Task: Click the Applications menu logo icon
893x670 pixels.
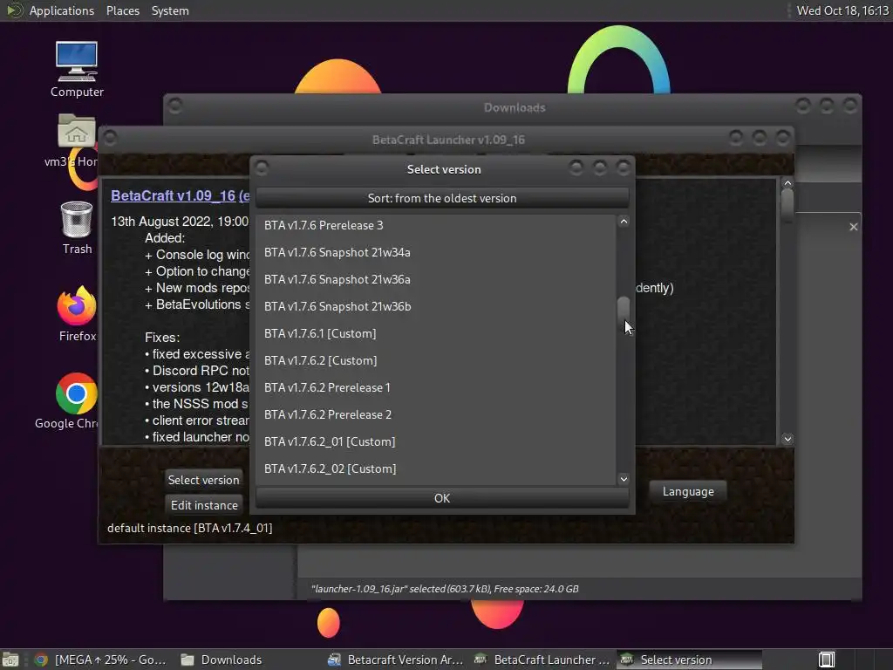Action: (x=14, y=10)
